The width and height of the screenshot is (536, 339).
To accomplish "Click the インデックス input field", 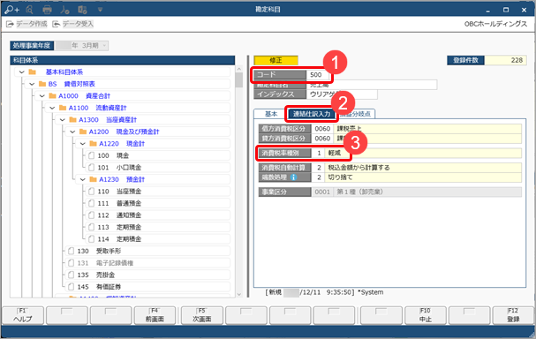I will pos(342,94).
